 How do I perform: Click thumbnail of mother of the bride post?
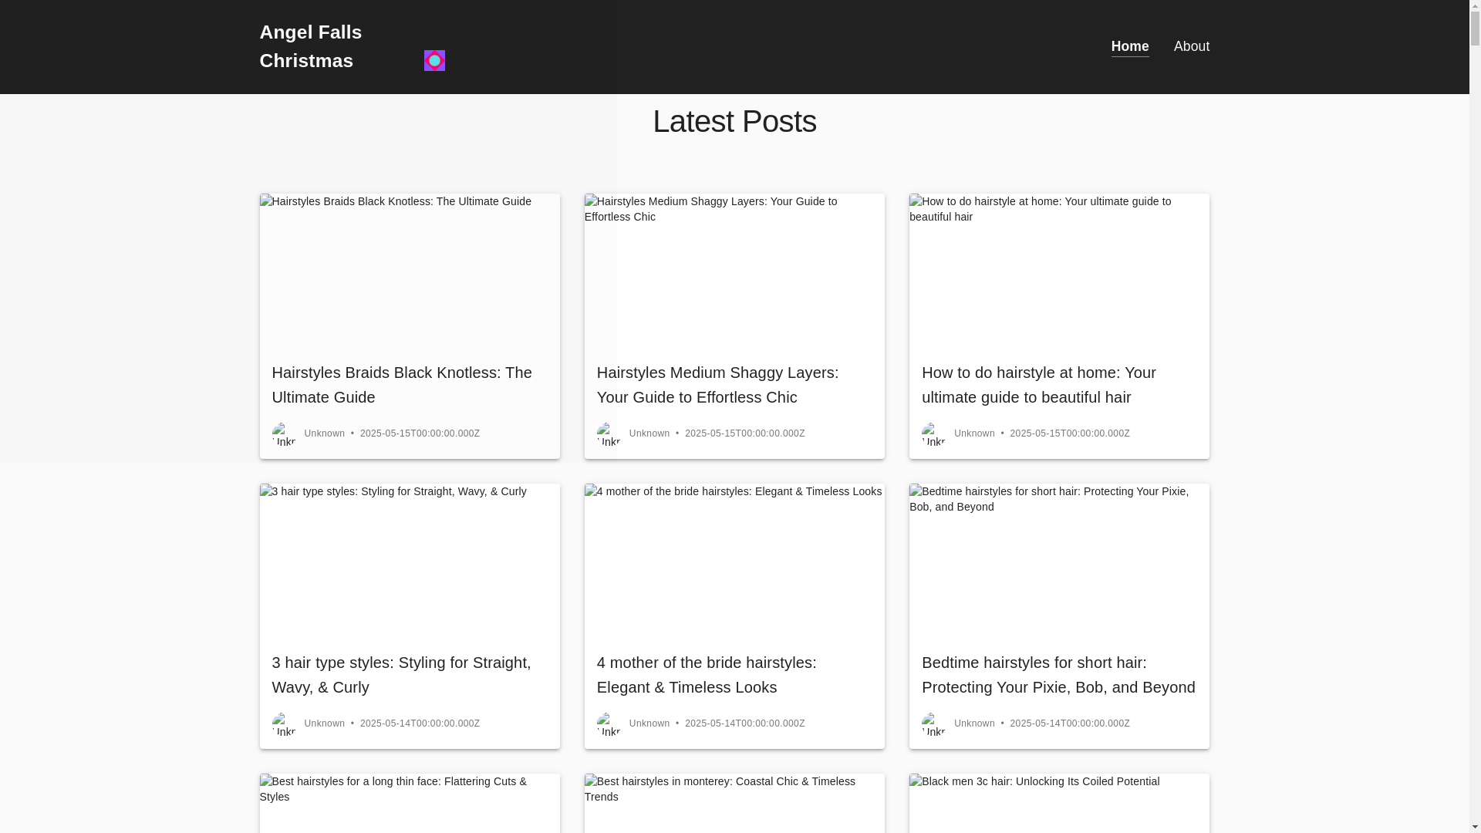click(x=734, y=561)
